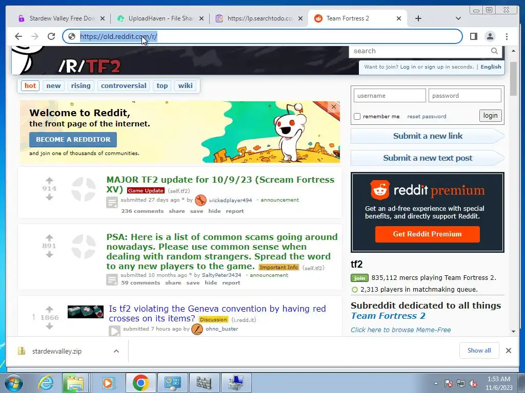The image size is (525, 393).
Task: Expand the self-text icon of MAJOR TF2 update post
Action: [x=112, y=202]
